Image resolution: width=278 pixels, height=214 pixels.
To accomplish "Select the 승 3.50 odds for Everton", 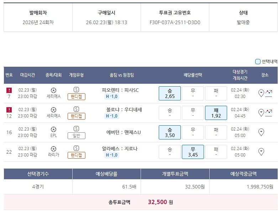I will click(x=169, y=132).
